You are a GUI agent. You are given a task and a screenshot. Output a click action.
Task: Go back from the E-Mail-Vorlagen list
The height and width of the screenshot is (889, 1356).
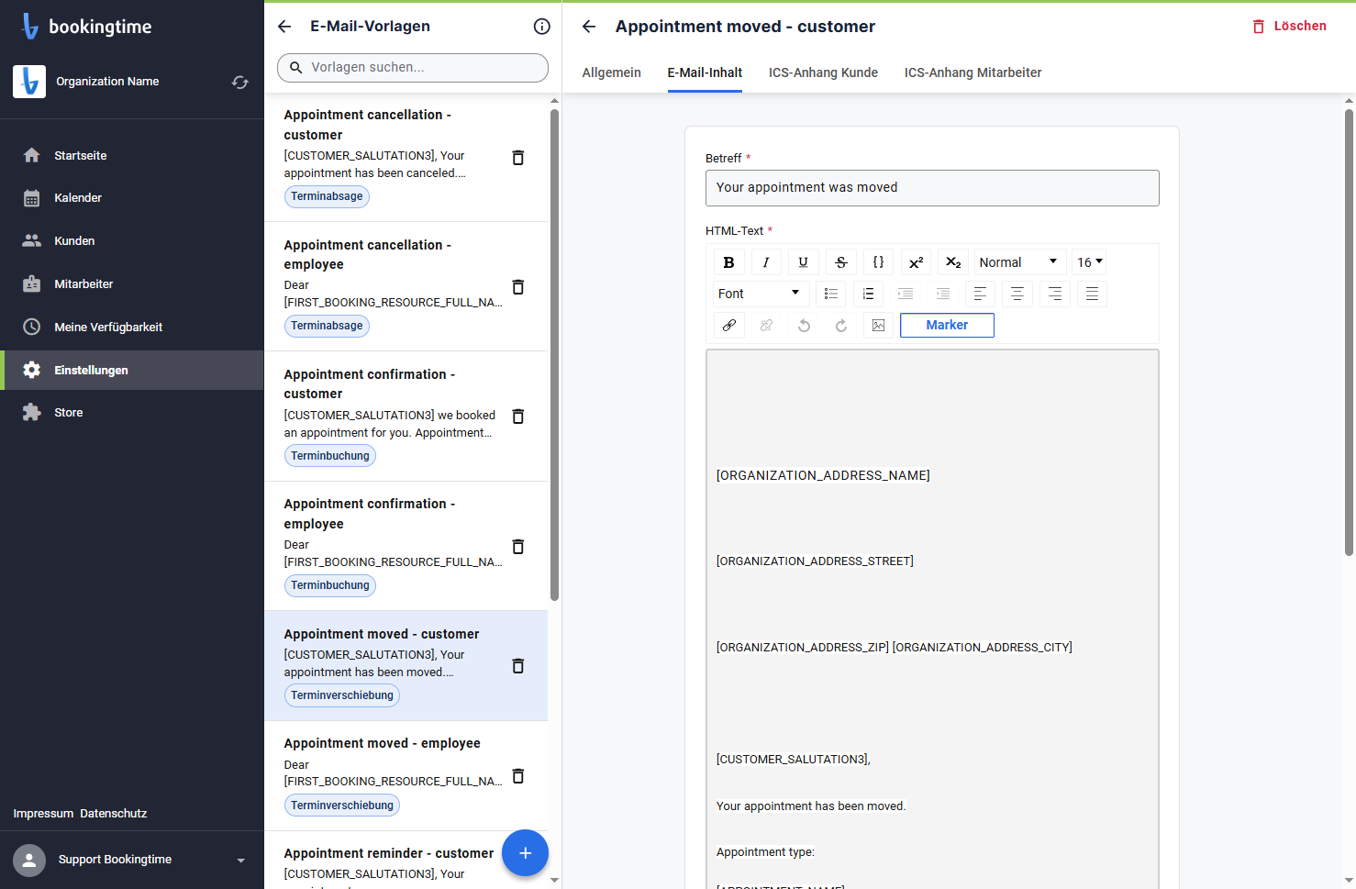284,27
